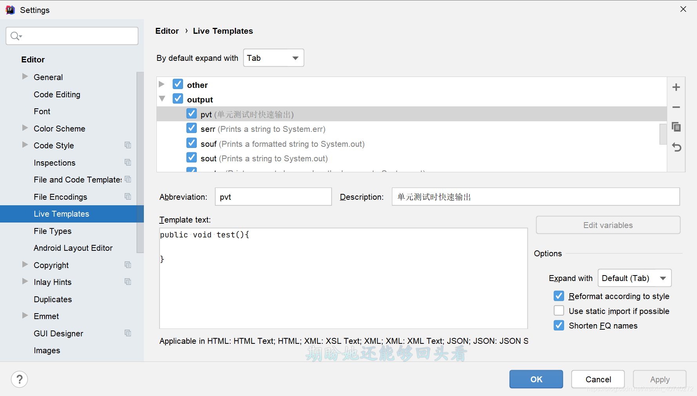Click the File Encodings project-scope icon
This screenshot has height=396, width=697.
point(128,196)
